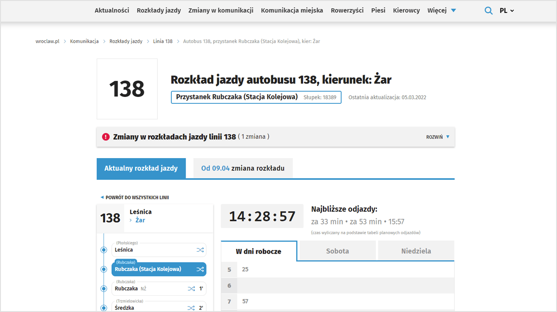This screenshot has width=557, height=312.
Task: Click the timeline dot for Rubczaka NŻ stop
Action: (104, 288)
